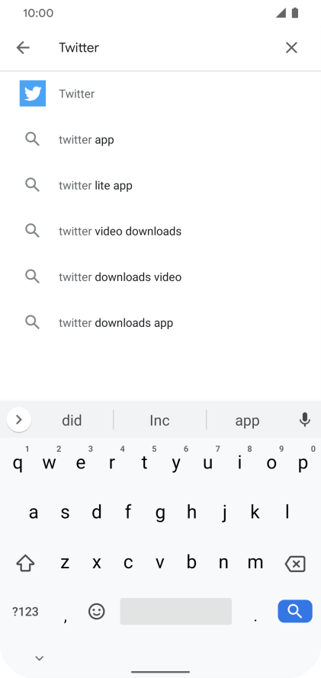Screen dimensions: 321x678
Task: Collapse the keyboard with down chevron
Action: [40, 658]
